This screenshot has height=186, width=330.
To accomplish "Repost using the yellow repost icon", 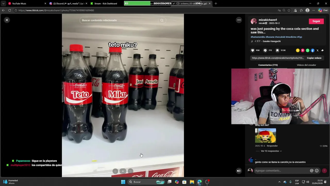I will point(298,50).
